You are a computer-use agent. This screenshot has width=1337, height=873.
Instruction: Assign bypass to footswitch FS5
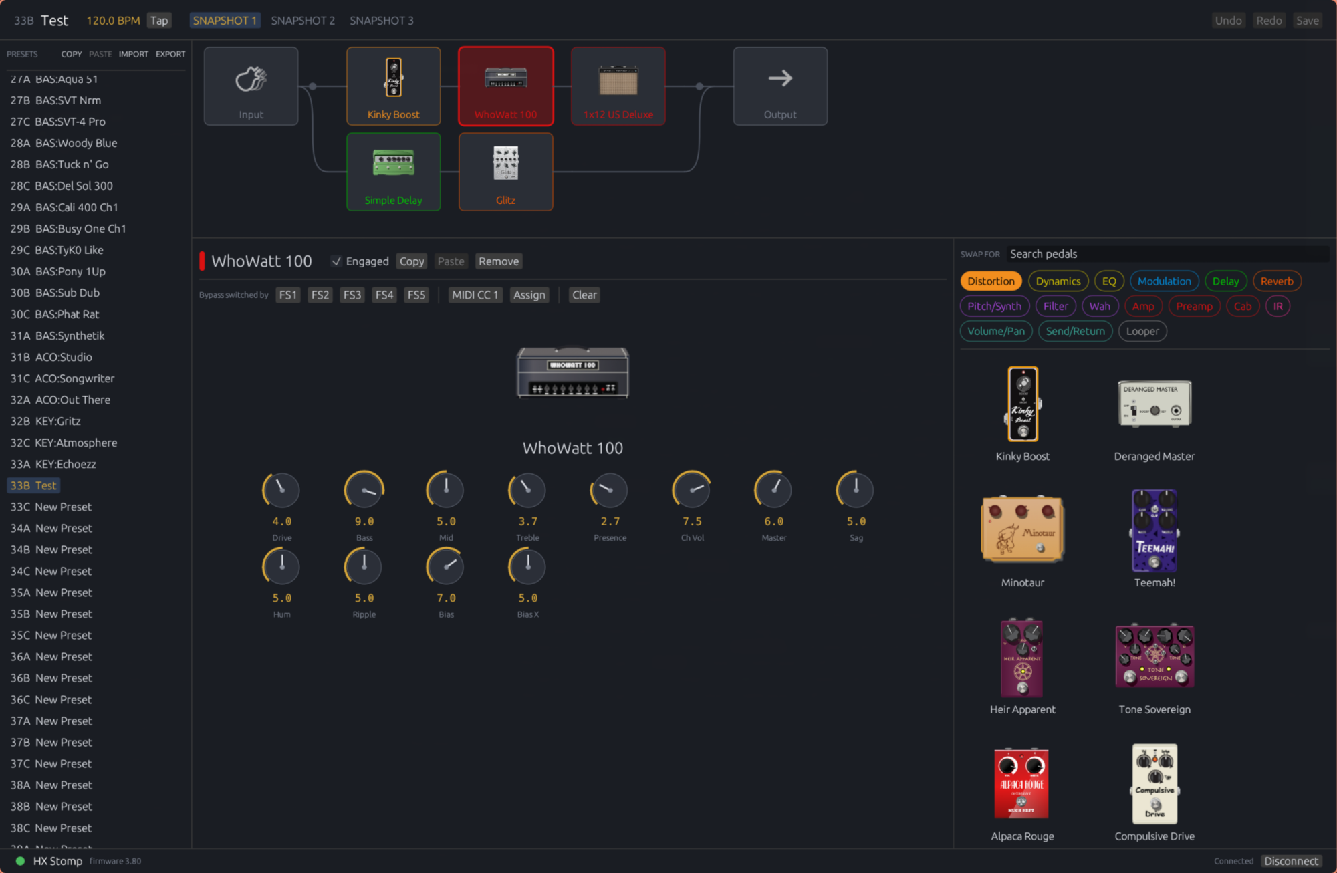point(416,295)
